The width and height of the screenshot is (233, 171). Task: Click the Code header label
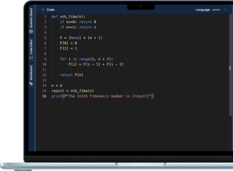point(51,10)
